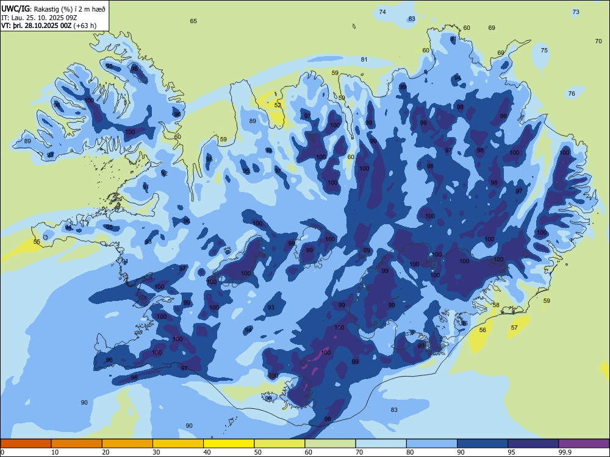Click the map value '65' over the sea

pyautogui.click(x=193, y=21)
